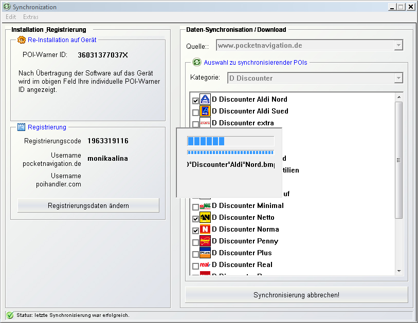Expand the Kategorie dropdown
The width and height of the screenshot is (418, 323).
point(398,79)
